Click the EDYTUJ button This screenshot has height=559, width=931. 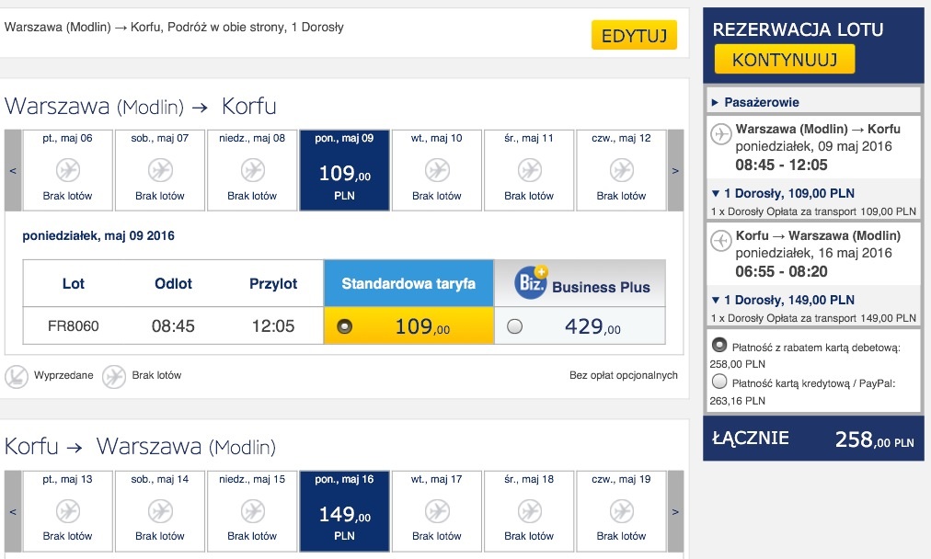click(x=634, y=36)
